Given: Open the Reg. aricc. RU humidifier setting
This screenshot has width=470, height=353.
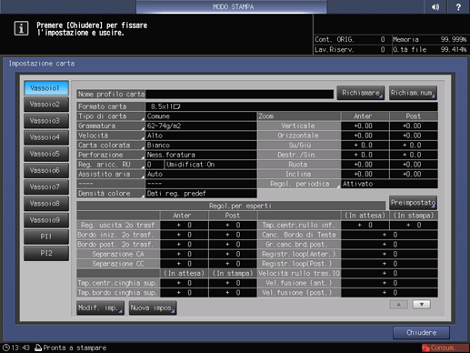Looking at the screenshot, I should [x=111, y=165].
